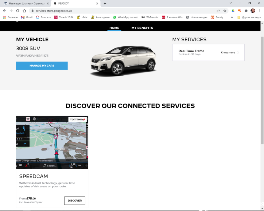This screenshot has height=211, width=264.
Task: Open the WhatsApp on web bookmark
Action: (x=126, y=17)
